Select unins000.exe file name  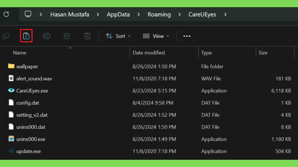[31, 139]
